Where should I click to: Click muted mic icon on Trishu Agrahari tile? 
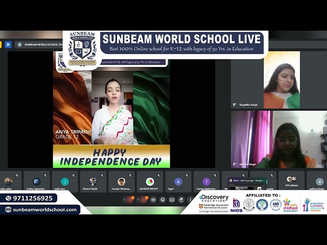click(45, 176)
